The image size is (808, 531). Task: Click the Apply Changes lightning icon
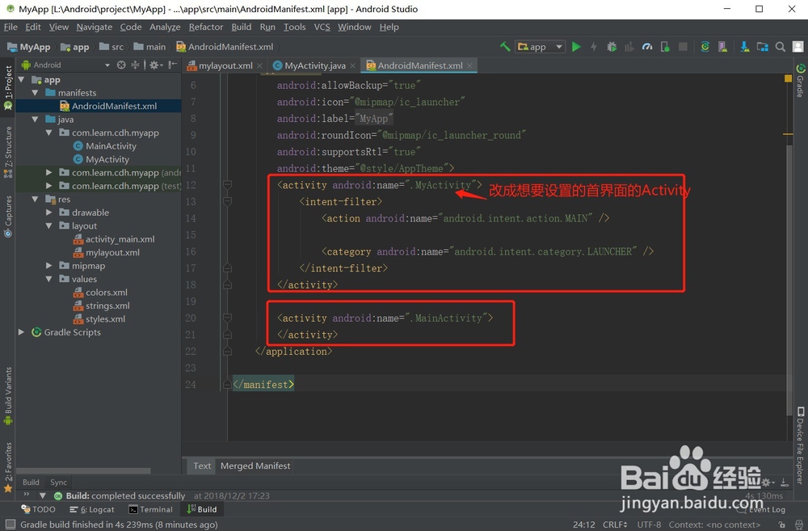click(x=594, y=47)
